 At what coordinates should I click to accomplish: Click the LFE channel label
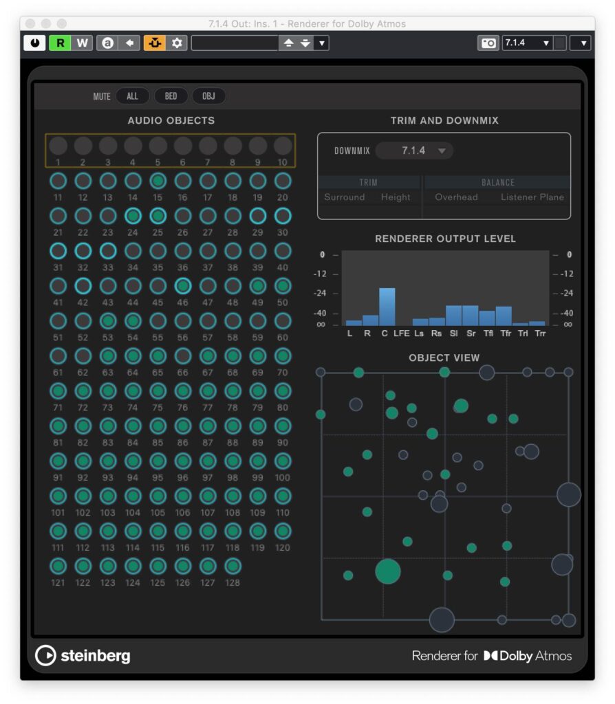(402, 333)
